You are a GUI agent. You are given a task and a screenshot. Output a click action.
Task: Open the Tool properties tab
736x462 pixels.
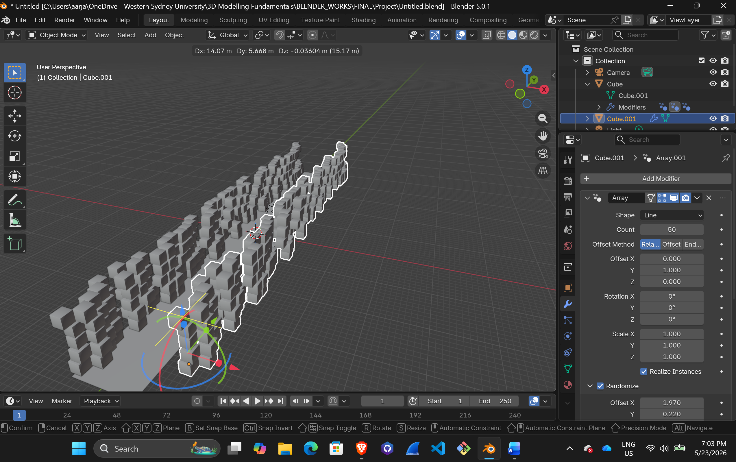[568, 160]
